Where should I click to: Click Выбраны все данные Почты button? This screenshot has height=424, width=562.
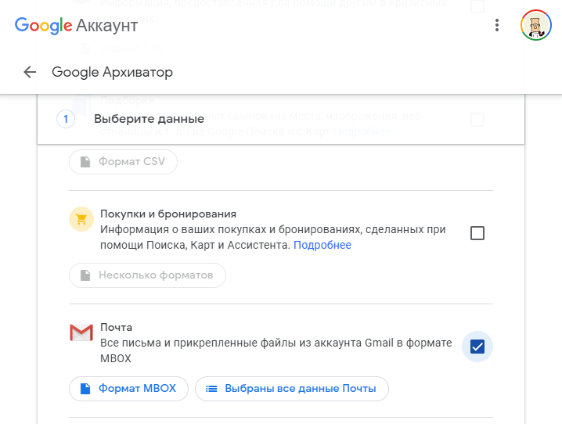click(x=292, y=389)
